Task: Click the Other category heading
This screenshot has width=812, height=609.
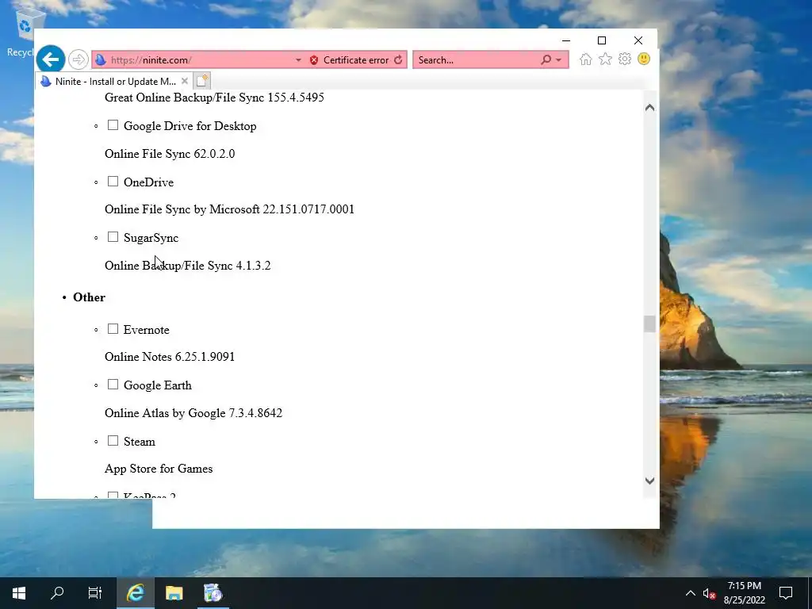Action: tap(89, 297)
